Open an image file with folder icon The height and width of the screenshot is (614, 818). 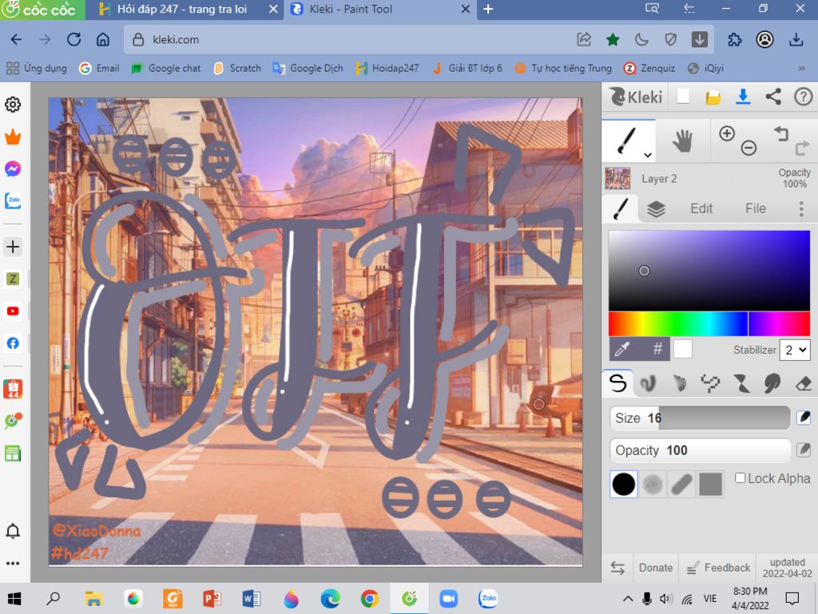click(x=713, y=97)
